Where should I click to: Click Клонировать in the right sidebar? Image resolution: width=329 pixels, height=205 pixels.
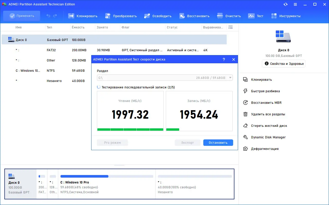pos(261,80)
